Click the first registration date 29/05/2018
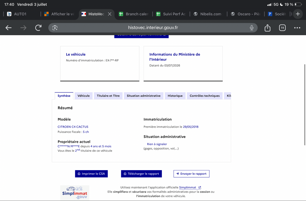This screenshot has width=306, height=201. [191, 127]
